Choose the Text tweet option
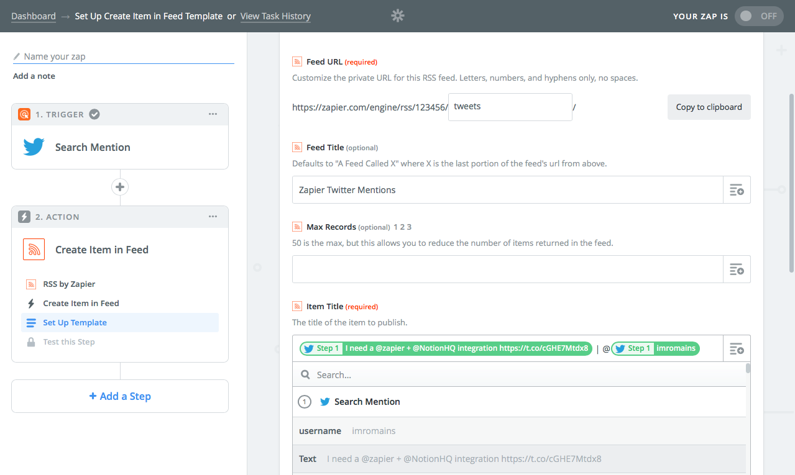 (x=519, y=459)
